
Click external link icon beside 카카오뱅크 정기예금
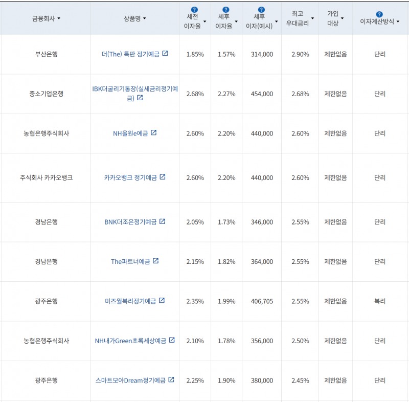click(163, 177)
